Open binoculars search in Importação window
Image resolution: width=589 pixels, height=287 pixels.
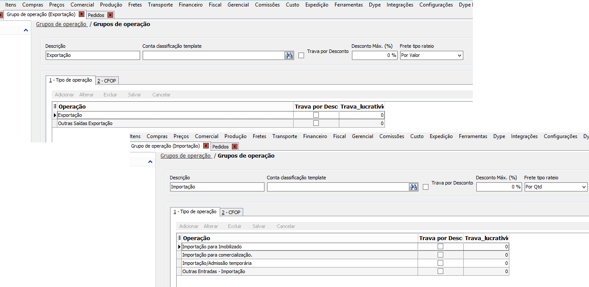point(413,187)
